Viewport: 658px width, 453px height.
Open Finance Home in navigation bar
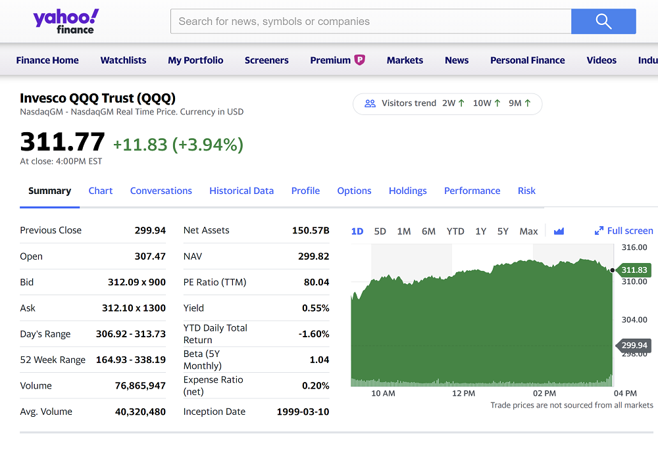[47, 60]
